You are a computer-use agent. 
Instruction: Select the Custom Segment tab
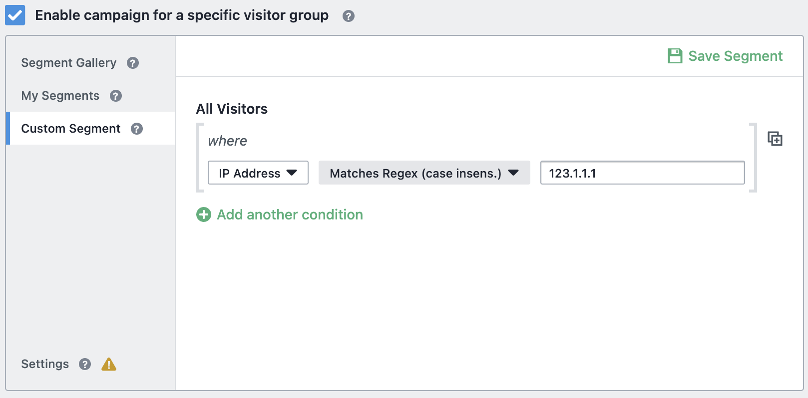tap(71, 129)
